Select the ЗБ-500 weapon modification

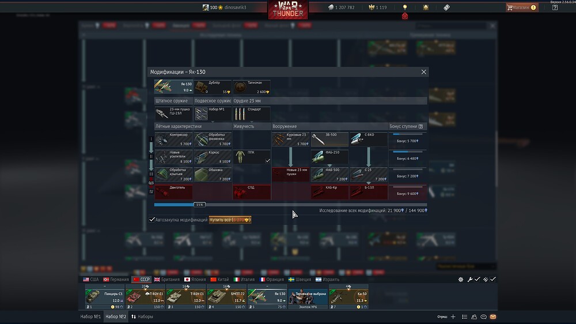(x=329, y=140)
